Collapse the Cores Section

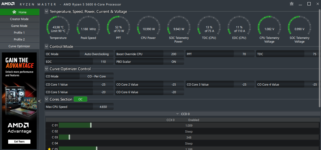[x=46, y=99]
